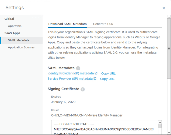
Task: Select the Download SAML Metadata tab
Action: coord(67,24)
